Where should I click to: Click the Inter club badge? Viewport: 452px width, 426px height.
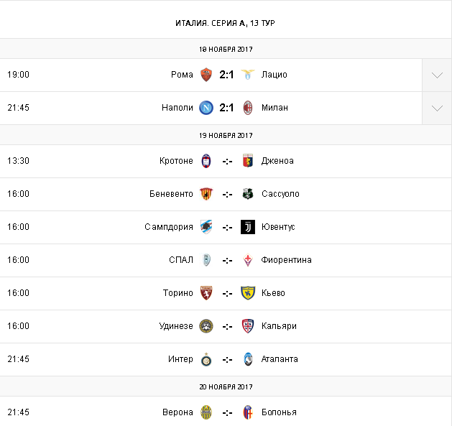[x=206, y=359]
